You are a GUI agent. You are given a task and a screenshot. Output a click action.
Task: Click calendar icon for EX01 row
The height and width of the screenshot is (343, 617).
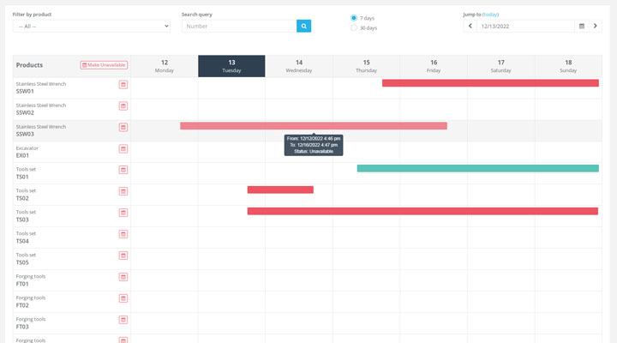click(x=123, y=149)
